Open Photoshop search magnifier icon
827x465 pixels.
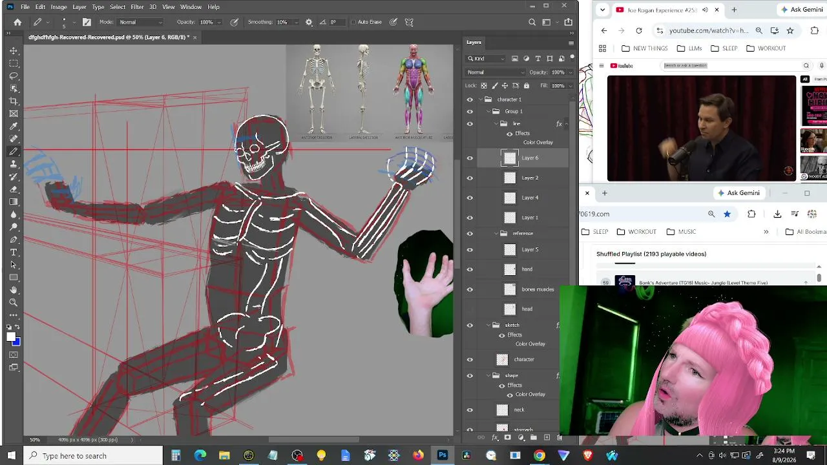[532, 22]
